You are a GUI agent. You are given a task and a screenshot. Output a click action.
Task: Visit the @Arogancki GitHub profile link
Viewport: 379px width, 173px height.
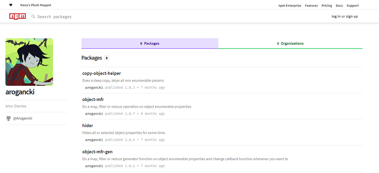(23, 118)
